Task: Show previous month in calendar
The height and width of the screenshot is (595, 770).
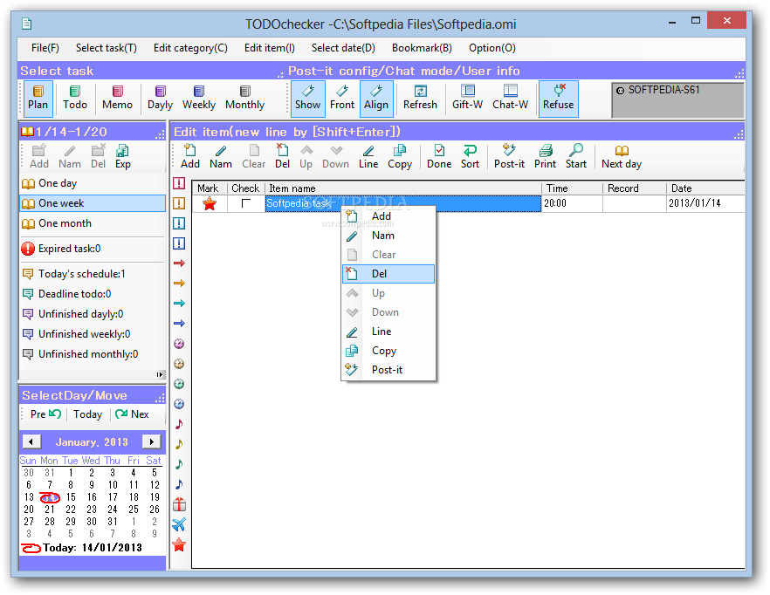Action: 32,441
